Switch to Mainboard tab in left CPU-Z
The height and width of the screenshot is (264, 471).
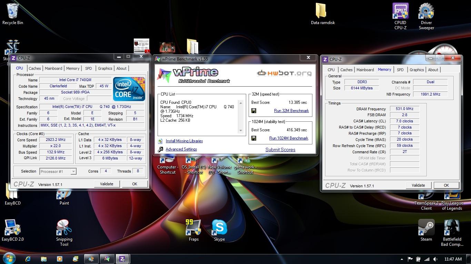point(53,68)
